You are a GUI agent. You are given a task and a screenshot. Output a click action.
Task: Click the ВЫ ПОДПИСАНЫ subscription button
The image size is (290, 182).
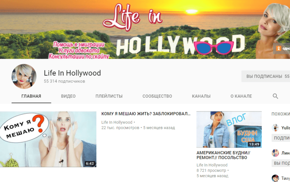coord(265,76)
